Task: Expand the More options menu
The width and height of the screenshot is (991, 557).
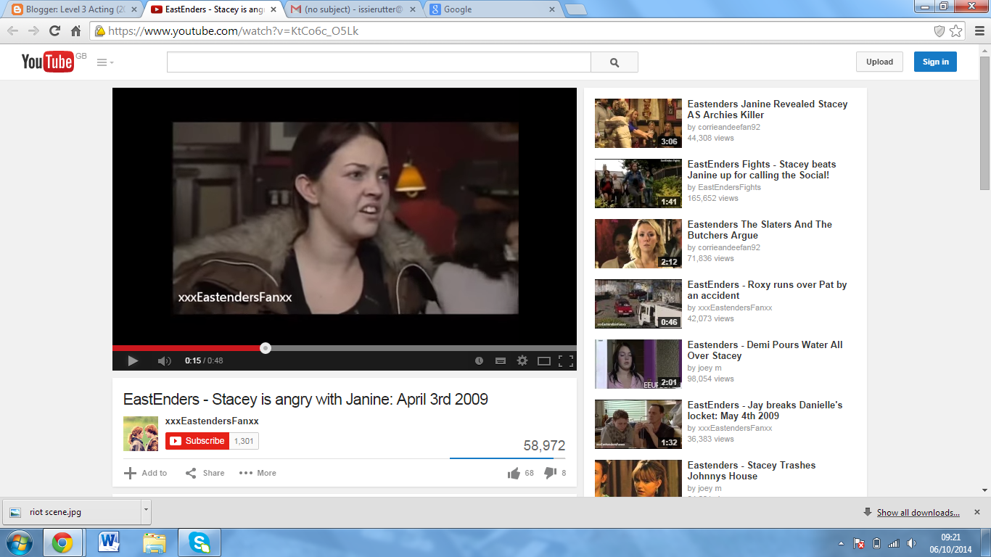Action: tap(258, 473)
